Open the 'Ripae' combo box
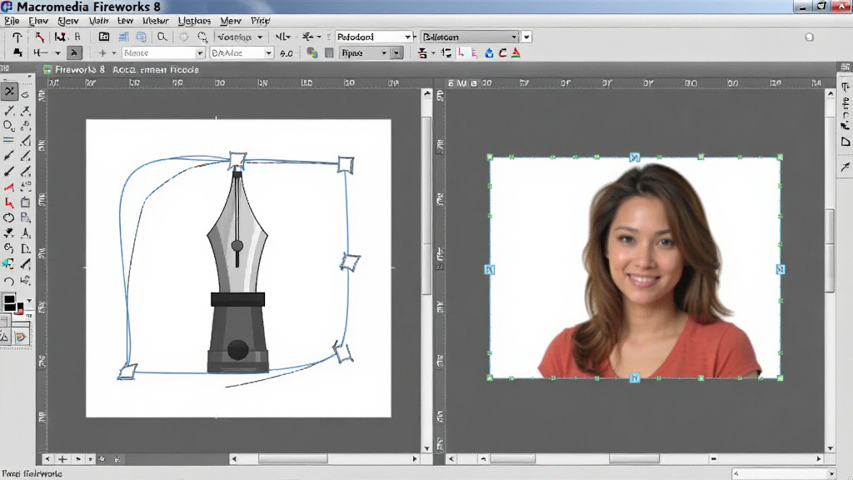Image resolution: width=853 pixels, height=480 pixels. [364, 52]
